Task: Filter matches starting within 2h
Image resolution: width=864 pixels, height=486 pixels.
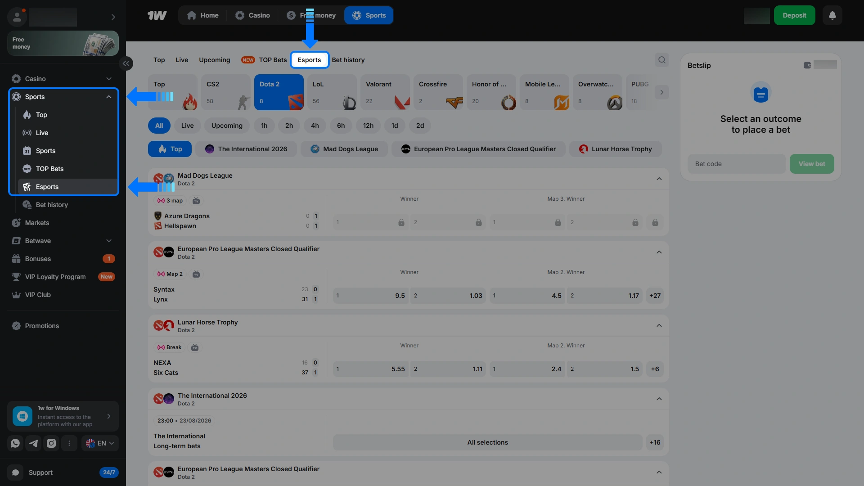Action: [289, 126]
